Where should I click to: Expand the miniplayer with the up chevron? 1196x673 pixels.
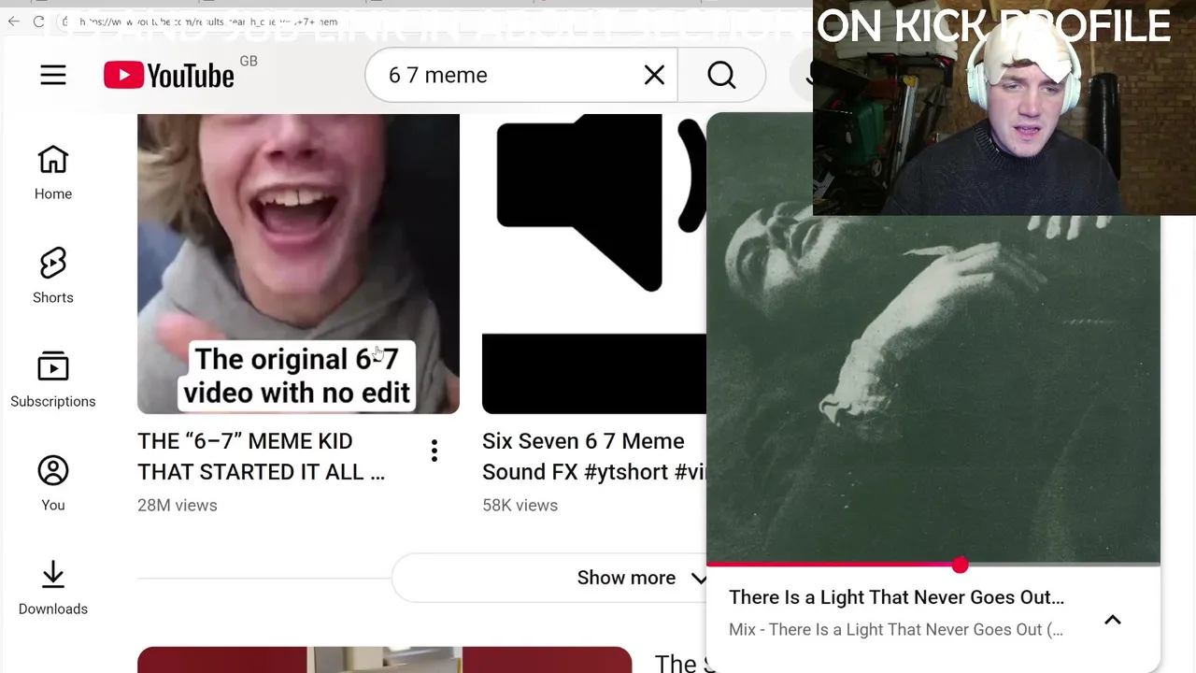coord(1113,620)
